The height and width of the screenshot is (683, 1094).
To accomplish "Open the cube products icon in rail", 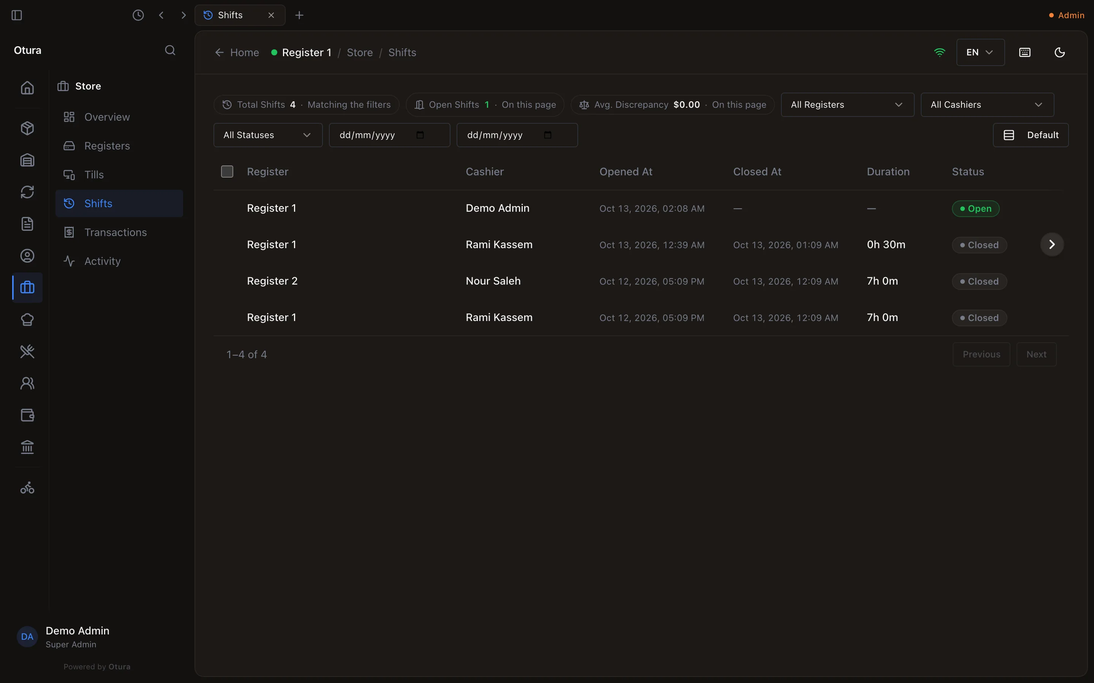I will [27, 128].
